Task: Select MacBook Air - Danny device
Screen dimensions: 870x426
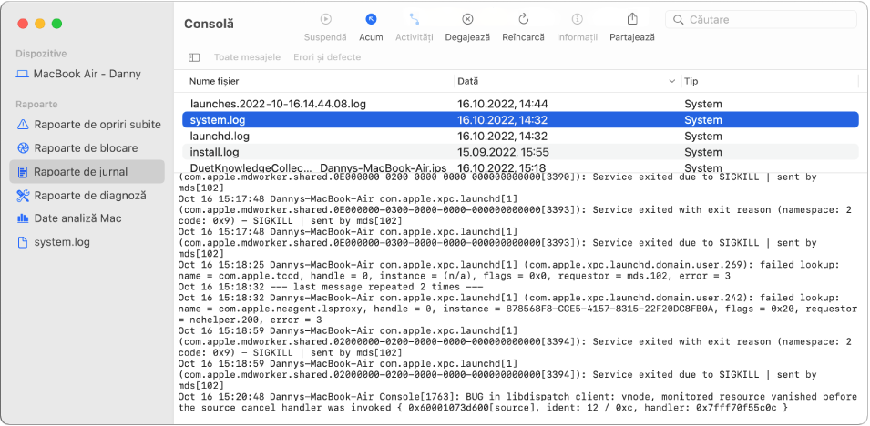Action: tap(87, 74)
